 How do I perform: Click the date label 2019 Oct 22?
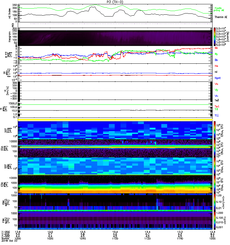pos(10,241)
